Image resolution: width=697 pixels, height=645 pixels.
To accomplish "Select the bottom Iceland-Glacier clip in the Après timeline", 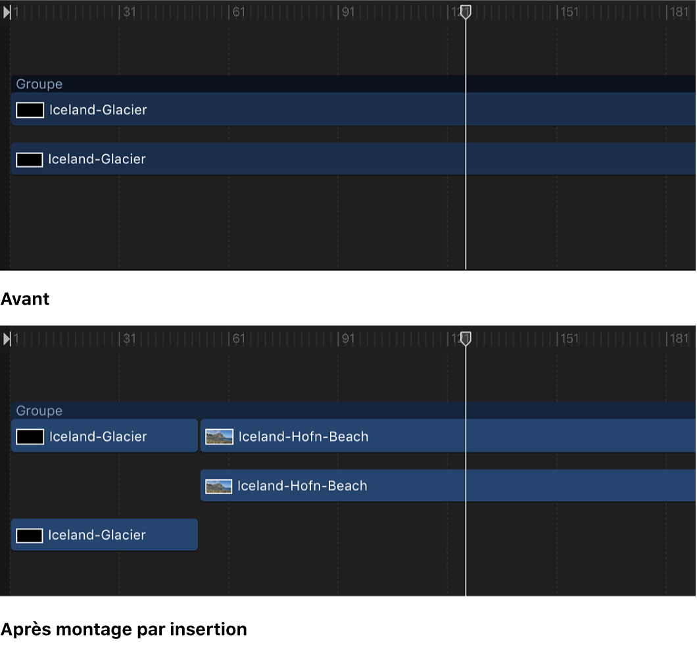I will coord(105,534).
